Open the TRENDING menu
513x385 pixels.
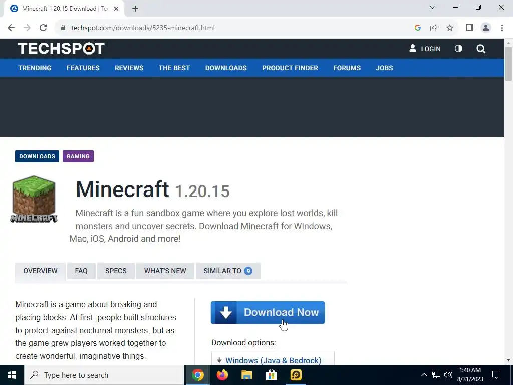(35, 68)
